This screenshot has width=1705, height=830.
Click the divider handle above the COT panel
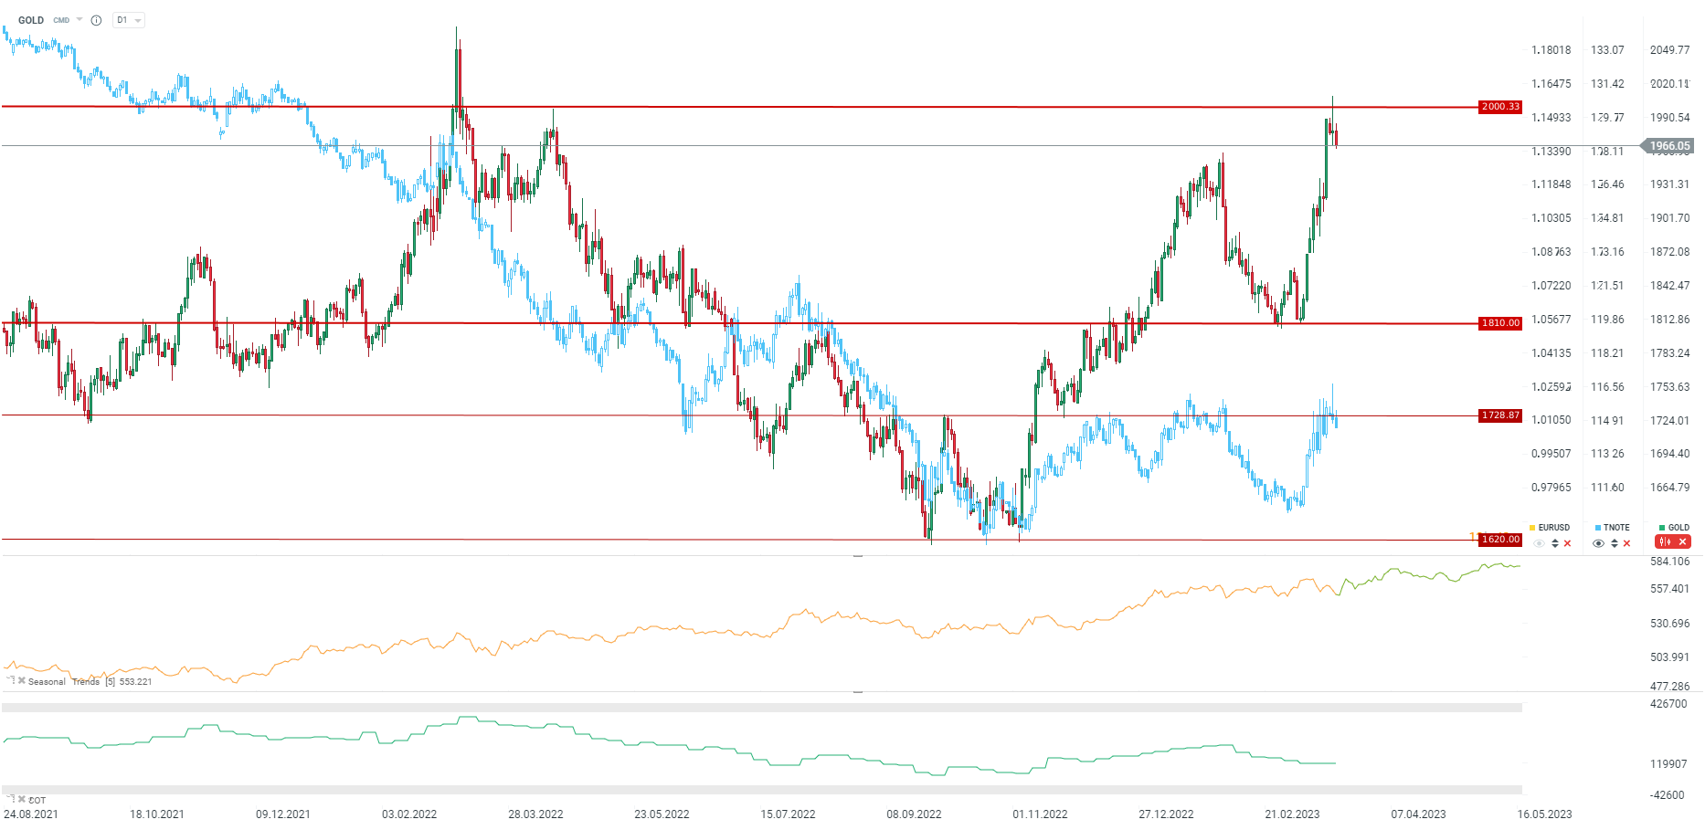tap(858, 692)
